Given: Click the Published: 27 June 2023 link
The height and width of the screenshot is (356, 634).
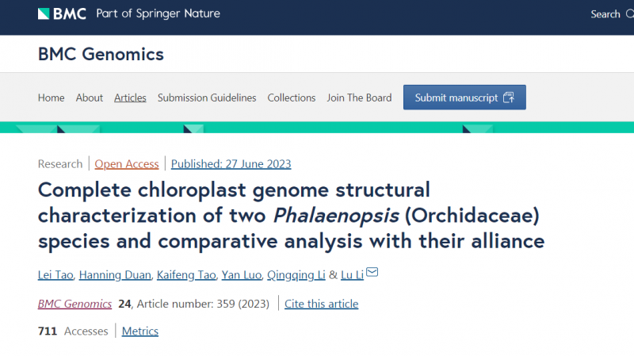Looking at the screenshot, I should [x=231, y=164].
